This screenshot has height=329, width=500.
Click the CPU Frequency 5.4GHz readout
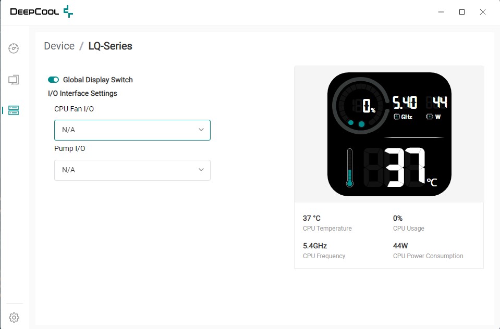(x=324, y=250)
